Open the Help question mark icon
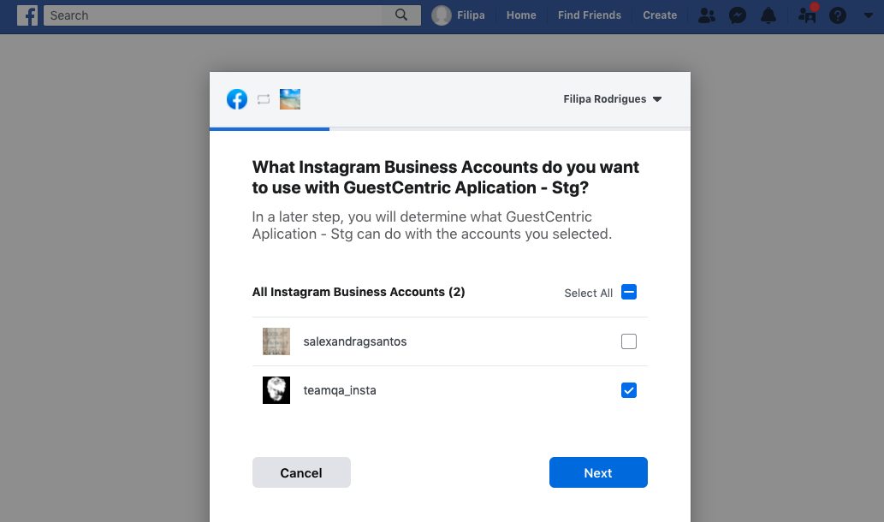The height and width of the screenshot is (522, 884). (x=838, y=15)
